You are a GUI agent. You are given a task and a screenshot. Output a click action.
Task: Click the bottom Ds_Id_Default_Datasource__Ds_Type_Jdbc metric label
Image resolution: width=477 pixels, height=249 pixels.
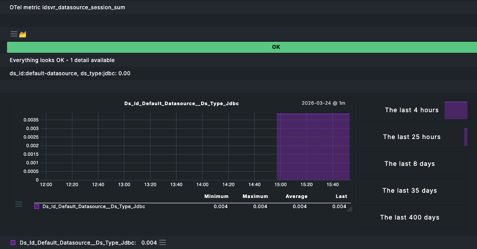point(78,242)
